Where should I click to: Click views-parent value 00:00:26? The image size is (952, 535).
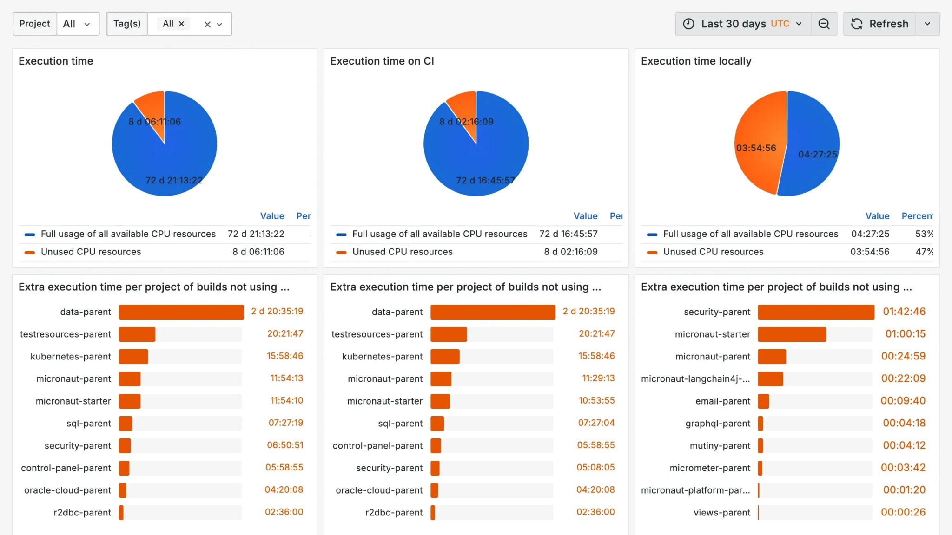point(903,512)
